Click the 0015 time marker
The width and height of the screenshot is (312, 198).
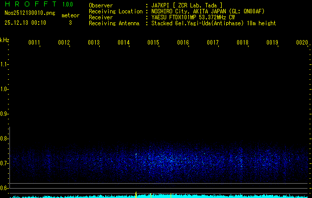click(153, 43)
